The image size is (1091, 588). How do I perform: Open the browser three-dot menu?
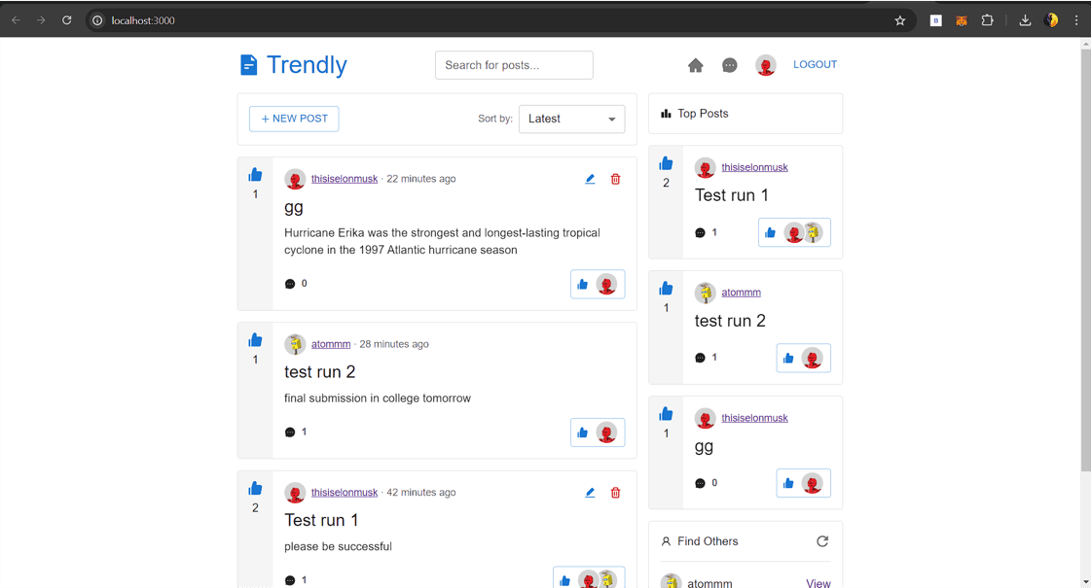pyautogui.click(x=1075, y=20)
